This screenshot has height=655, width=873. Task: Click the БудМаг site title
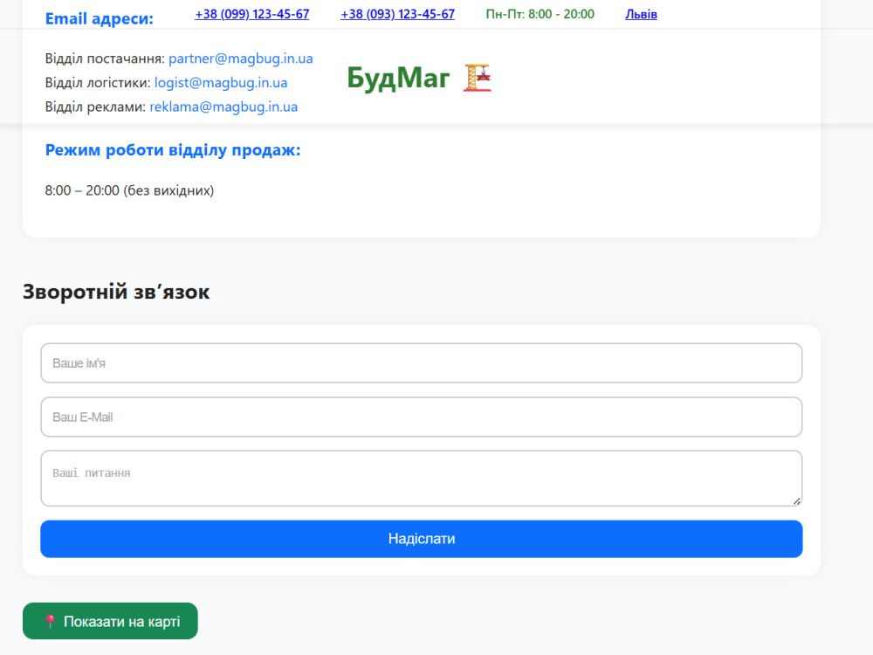397,78
